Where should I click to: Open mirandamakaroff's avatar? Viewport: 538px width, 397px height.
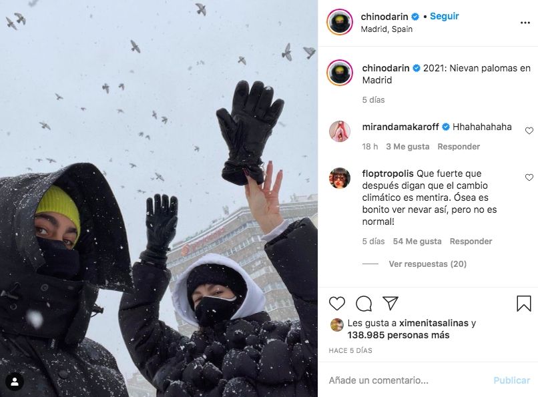click(x=340, y=131)
